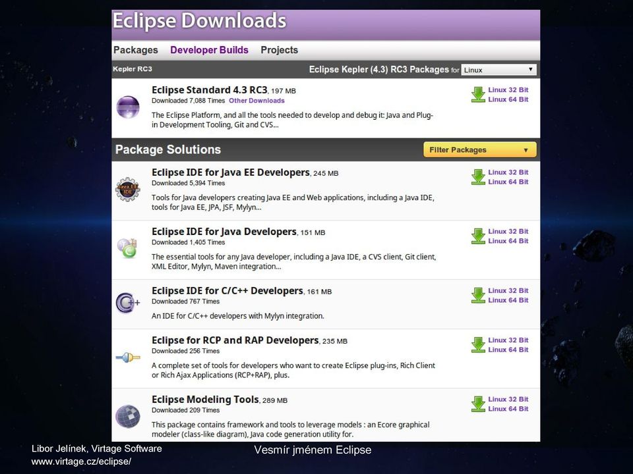Open Eclipse IDE for C/C++ Developers title
Image resolution: width=633 pixels, height=474 pixels.
pos(227,291)
